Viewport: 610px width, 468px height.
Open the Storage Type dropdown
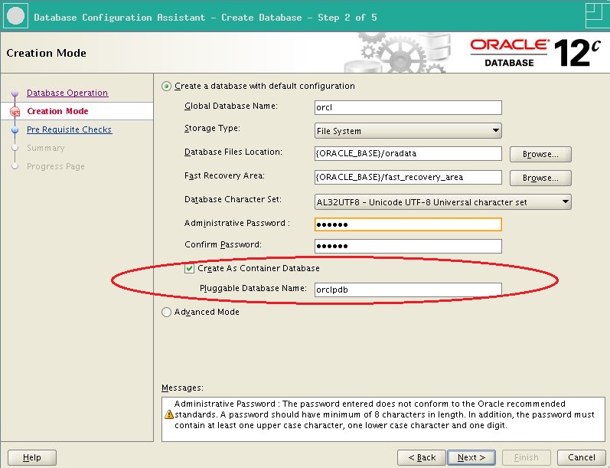click(x=408, y=131)
